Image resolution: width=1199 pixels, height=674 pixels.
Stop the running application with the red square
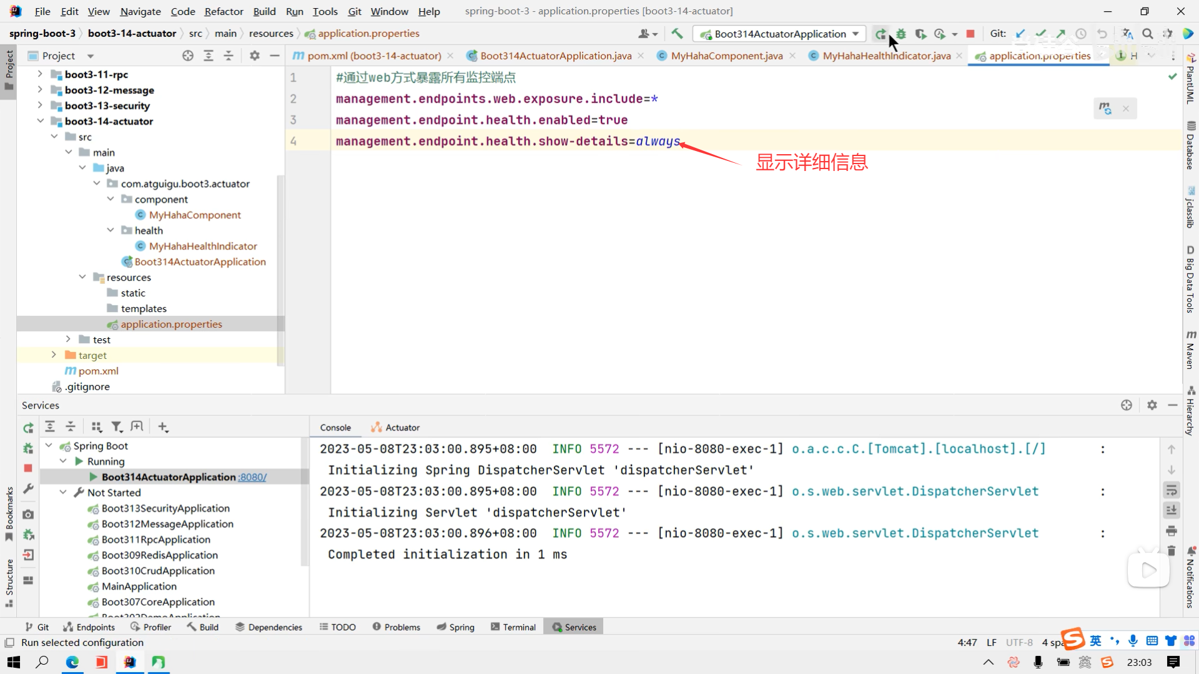970,34
